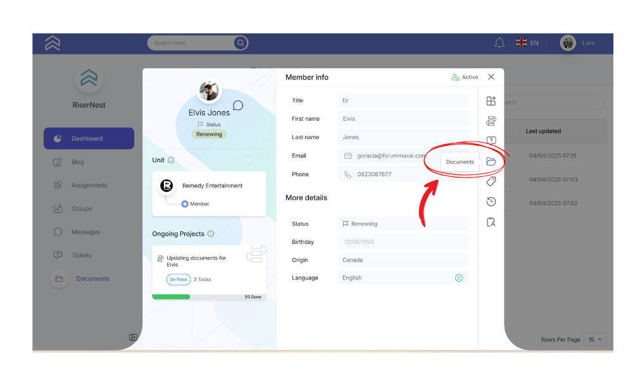Viewport: 633px width, 379px height.
Task: Sort by the Last updated column header
Action: [543, 131]
